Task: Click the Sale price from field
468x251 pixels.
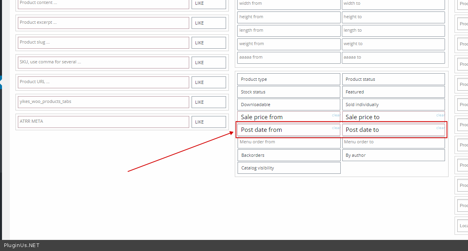Action: [284, 117]
